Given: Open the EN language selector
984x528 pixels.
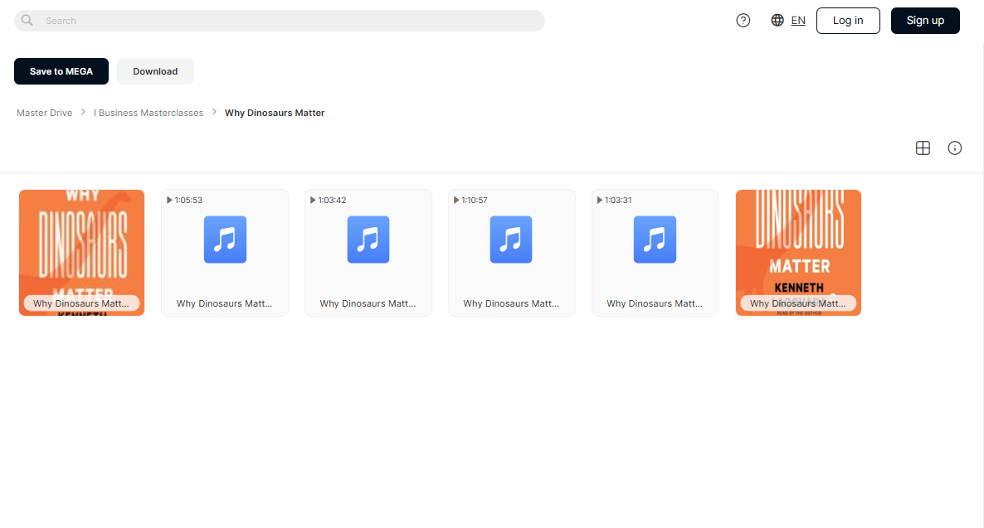Looking at the screenshot, I should pos(797,21).
